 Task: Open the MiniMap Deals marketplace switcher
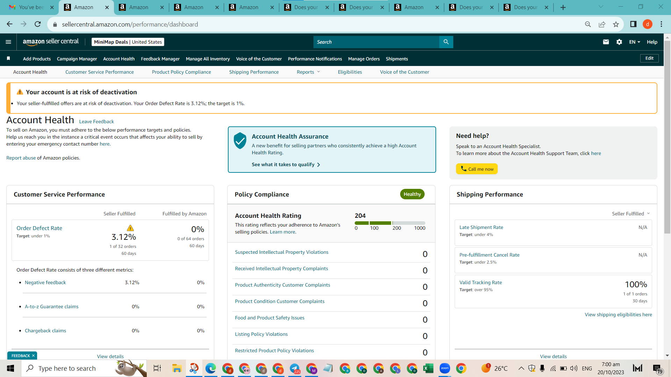(x=128, y=42)
